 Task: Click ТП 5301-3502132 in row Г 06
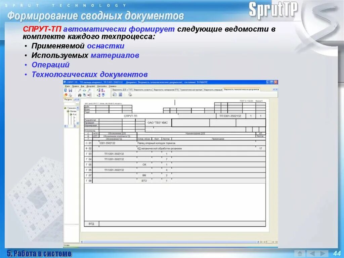[114, 170]
